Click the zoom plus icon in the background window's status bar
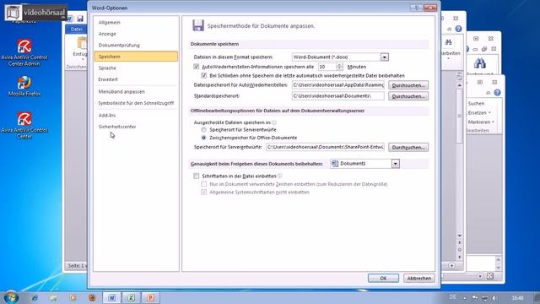 [x=451, y=265]
